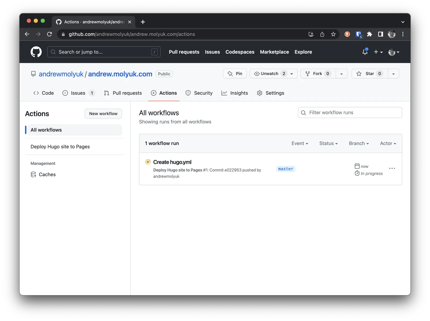
Task: Click the repository book icon beside andrewmolyuk
Action: 33,73
